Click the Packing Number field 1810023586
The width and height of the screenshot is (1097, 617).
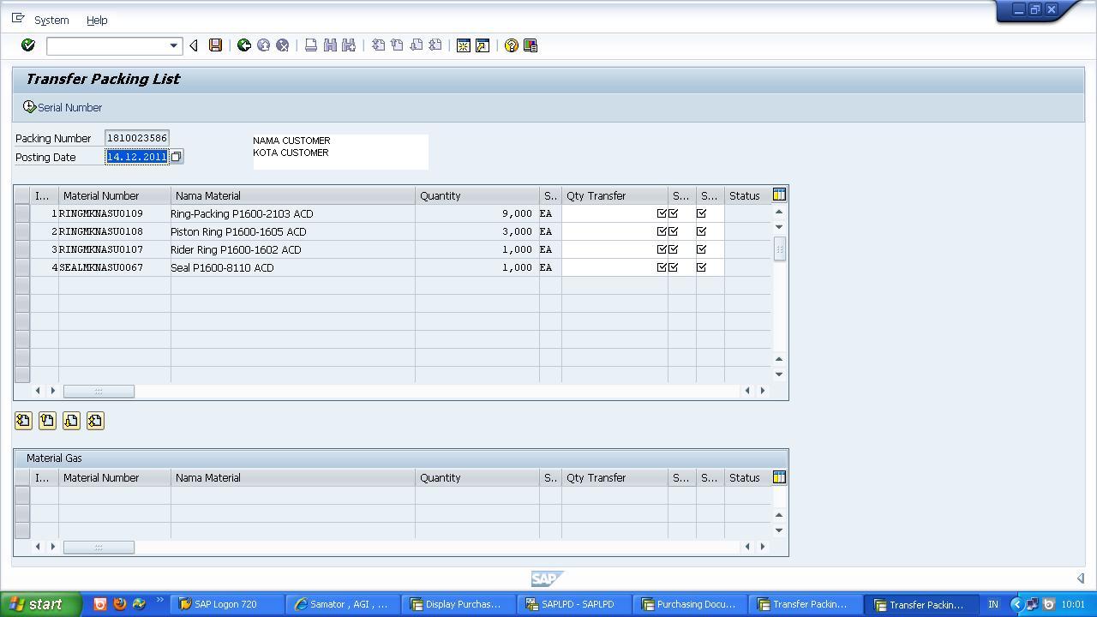[137, 138]
